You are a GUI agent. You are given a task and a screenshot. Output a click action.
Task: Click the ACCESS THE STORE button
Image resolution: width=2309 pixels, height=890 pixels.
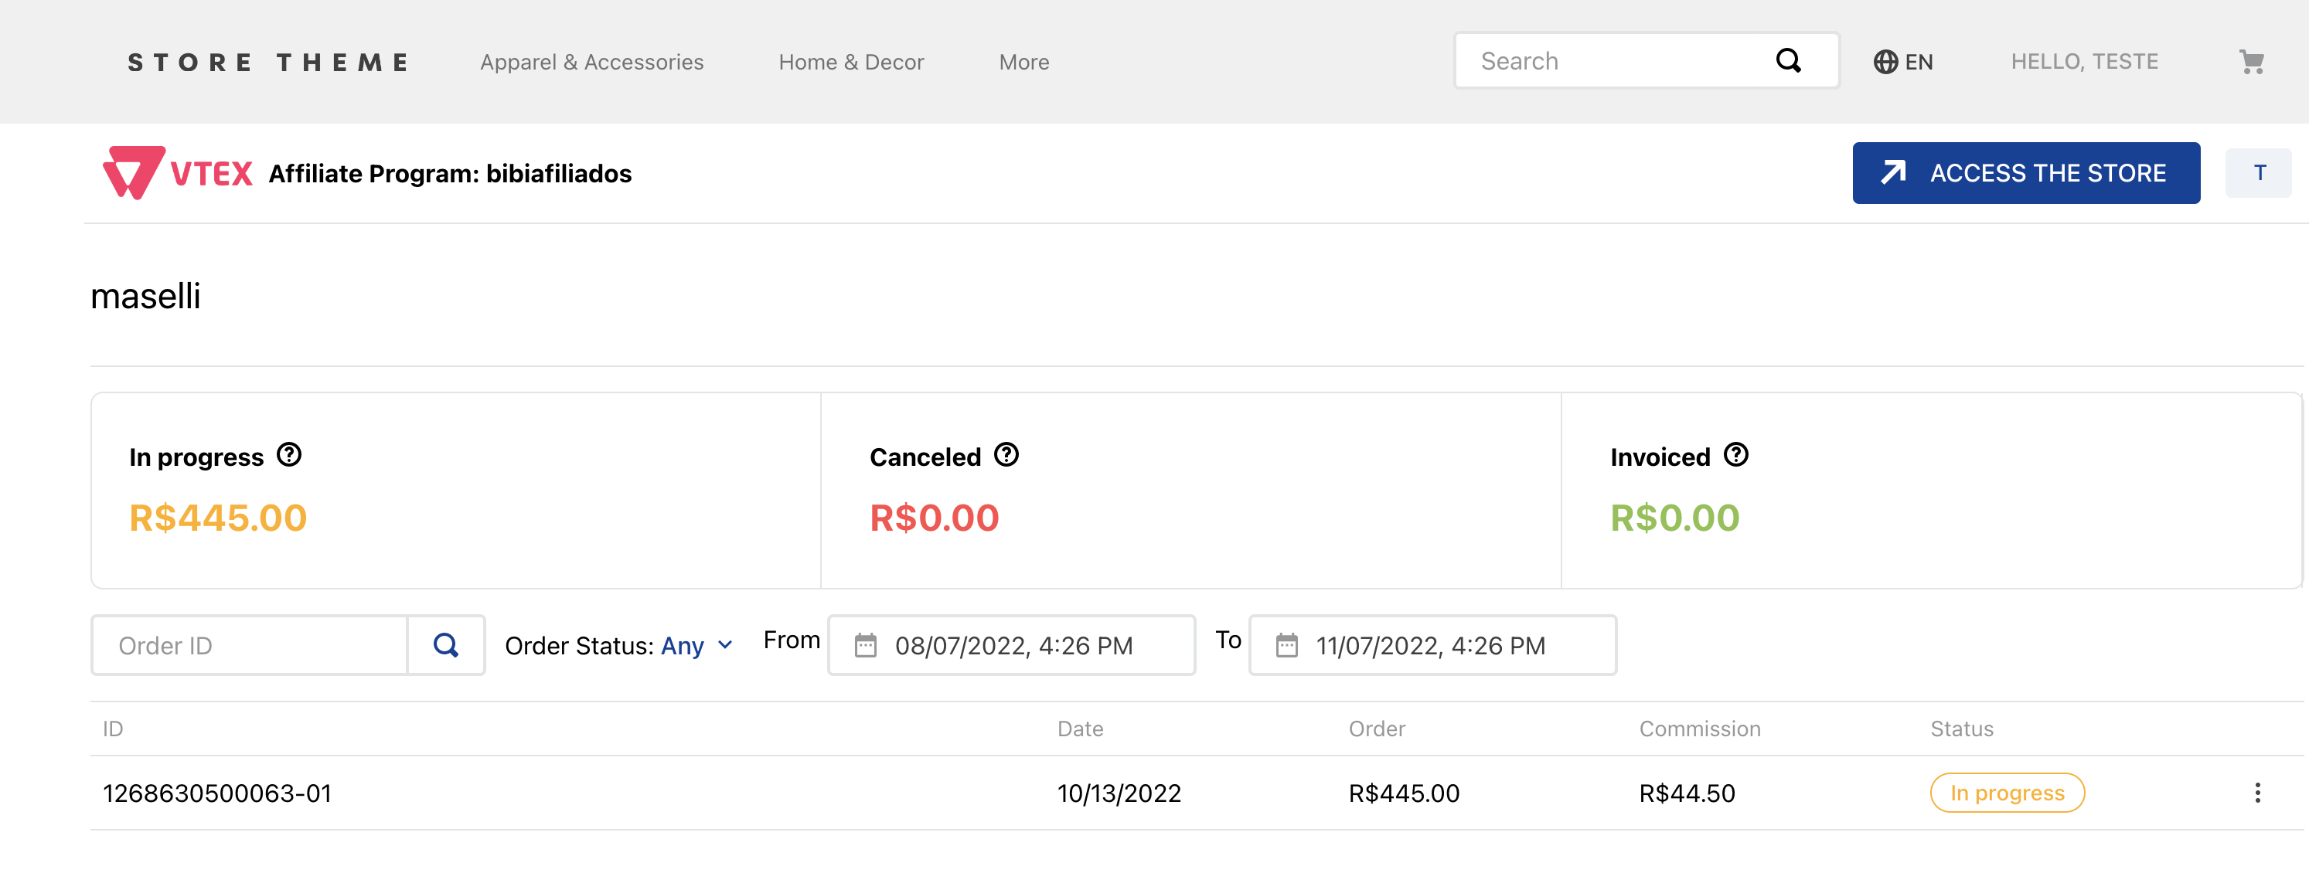[x=2023, y=174]
